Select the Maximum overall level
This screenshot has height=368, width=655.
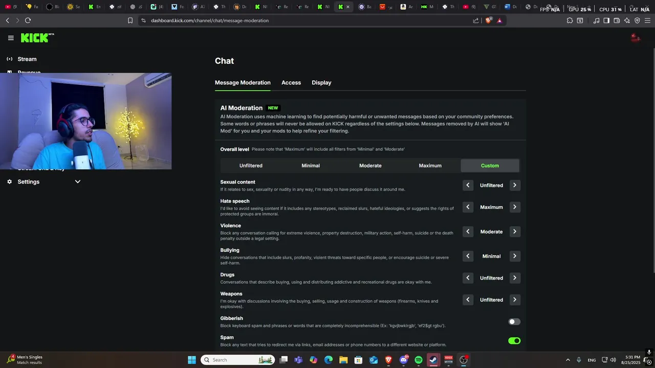point(430,166)
